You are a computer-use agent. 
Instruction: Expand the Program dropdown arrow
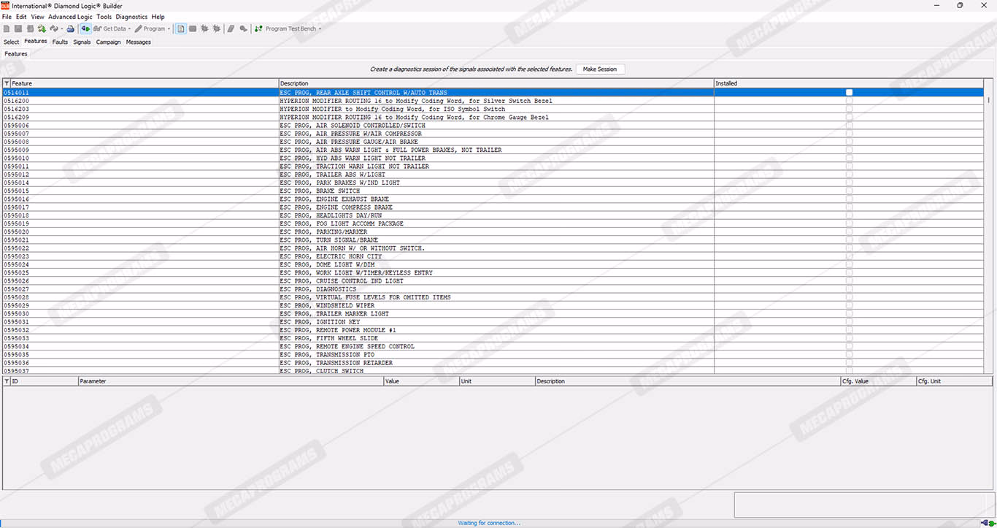pyautogui.click(x=169, y=29)
